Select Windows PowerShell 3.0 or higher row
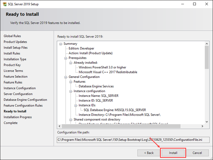The width and height of the screenshot is (213, 160). pos(103,67)
